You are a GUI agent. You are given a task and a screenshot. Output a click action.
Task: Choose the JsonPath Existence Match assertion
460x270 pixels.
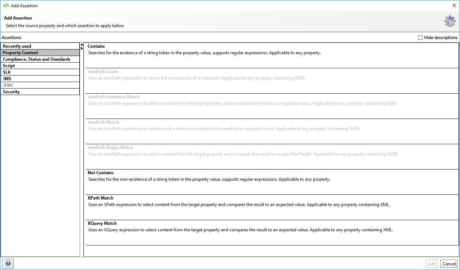[x=272, y=106]
